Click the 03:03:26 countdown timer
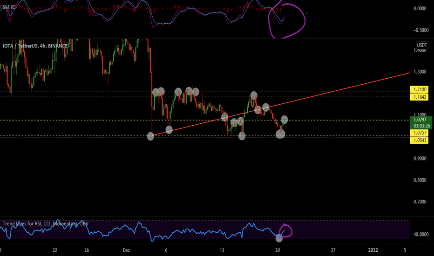Viewport: 434px width, 256px height. coord(421,126)
